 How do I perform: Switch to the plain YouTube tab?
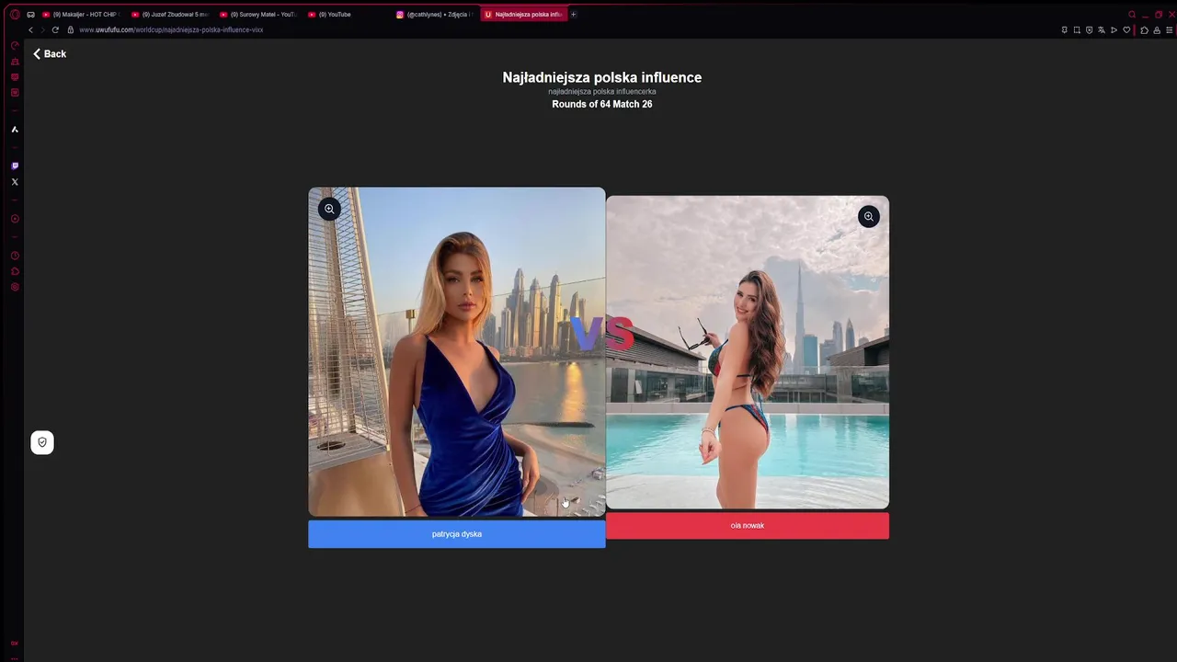(347, 15)
